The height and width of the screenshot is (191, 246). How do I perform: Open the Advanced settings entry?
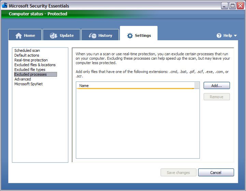coord(23,79)
